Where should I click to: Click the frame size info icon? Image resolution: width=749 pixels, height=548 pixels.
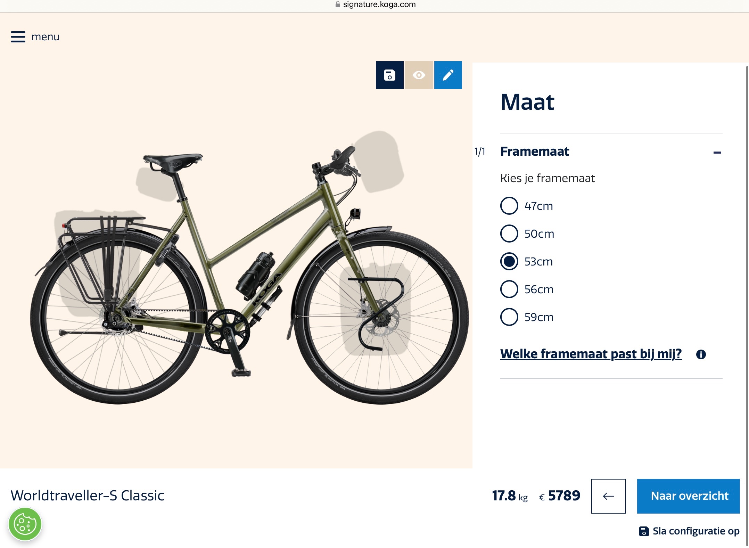[701, 354]
